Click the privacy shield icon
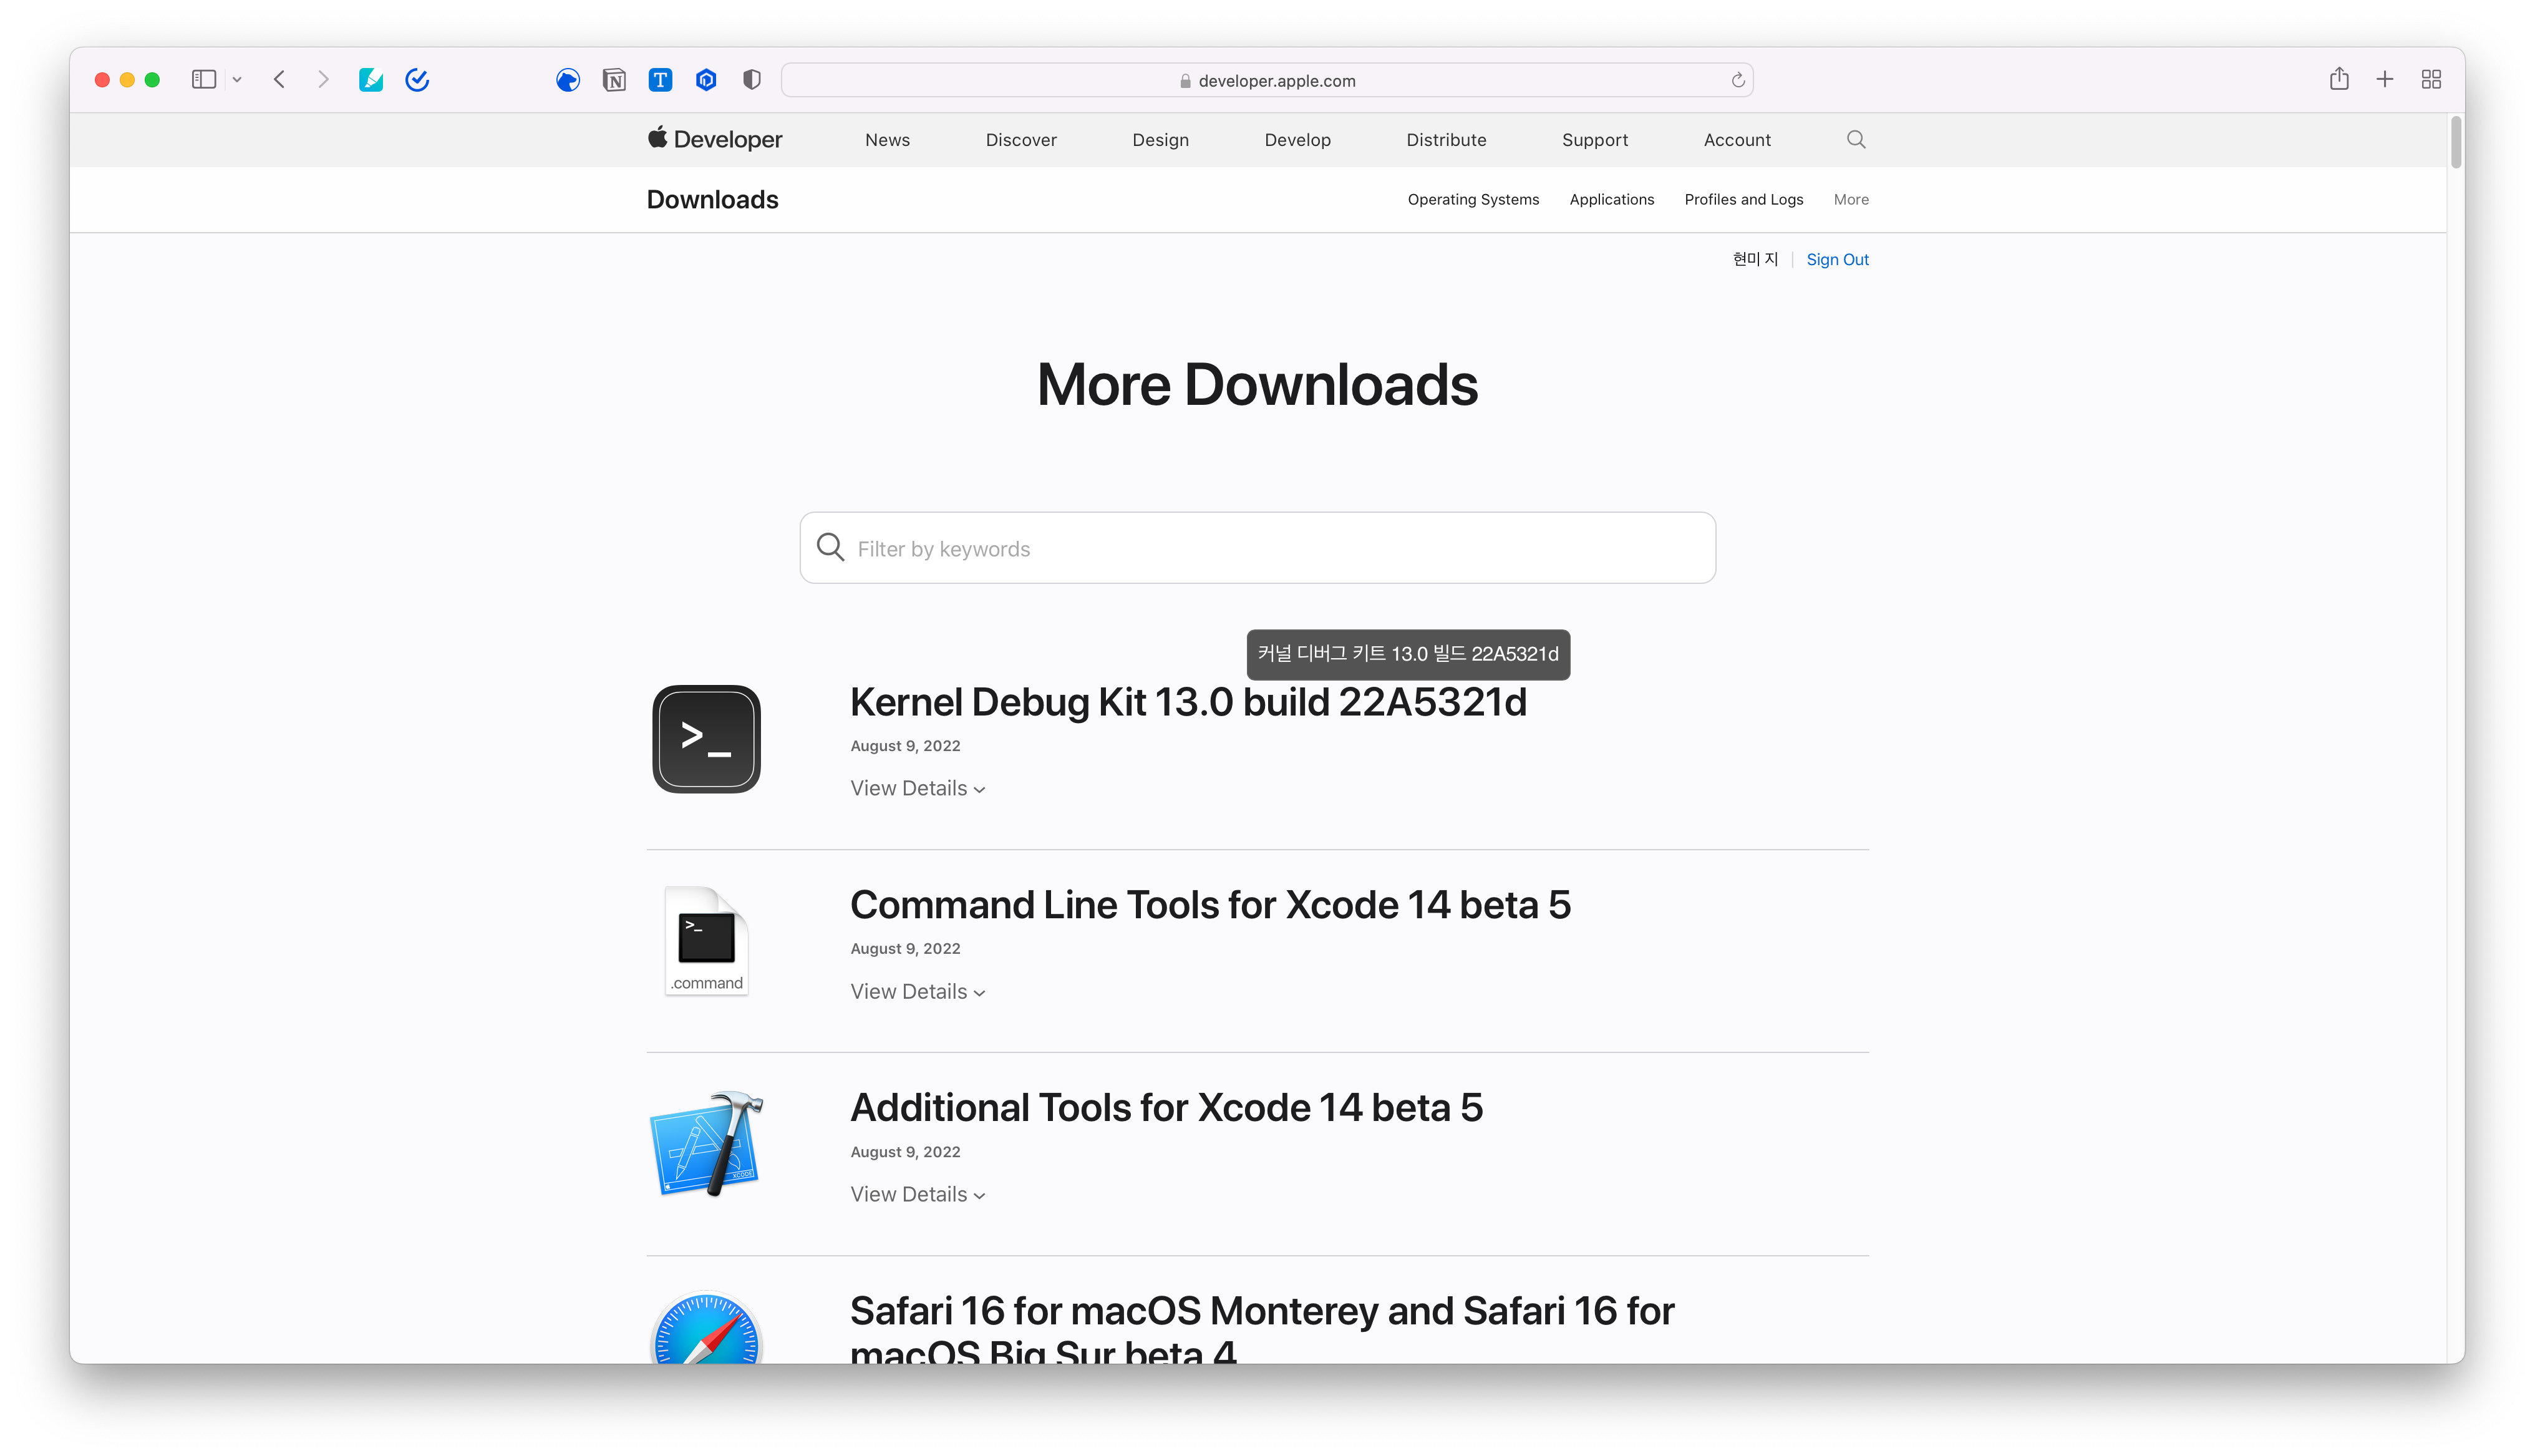The height and width of the screenshot is (1456, 2535). coord(752,80)
